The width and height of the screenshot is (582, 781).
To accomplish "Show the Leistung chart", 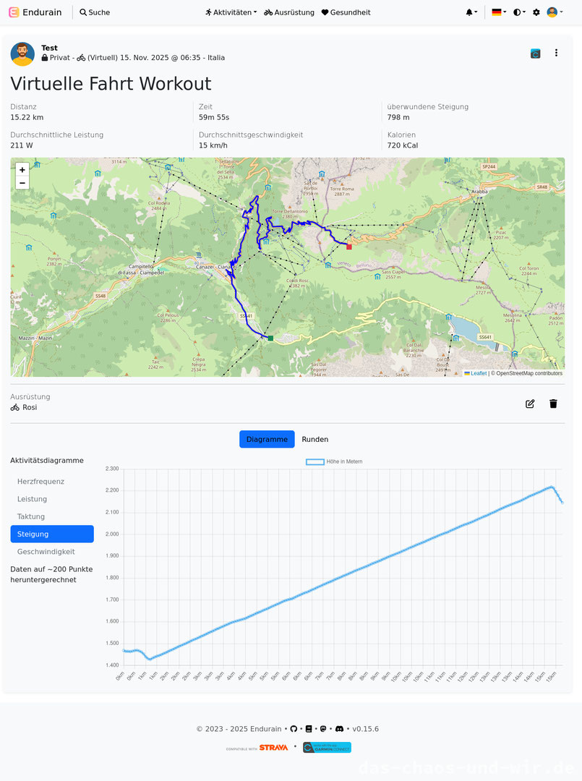I will coord(33,499).
